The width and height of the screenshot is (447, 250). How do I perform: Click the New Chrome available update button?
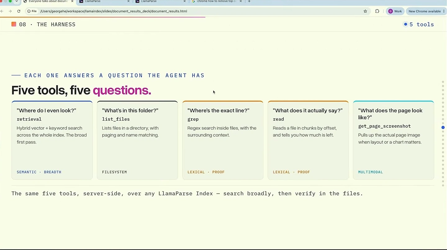point(424,11)
